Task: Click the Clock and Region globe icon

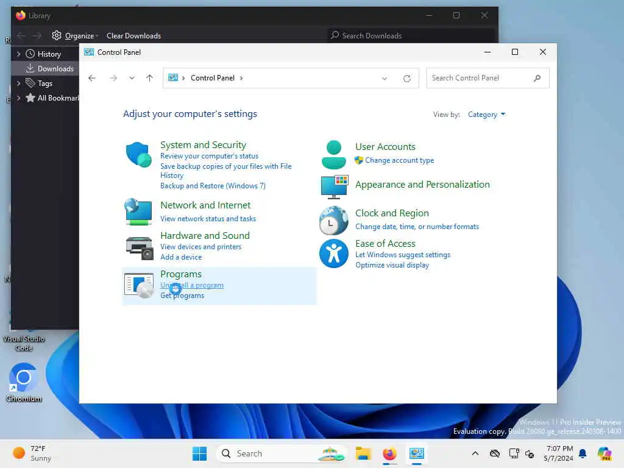Action: pyautogui.click(x=333, y=220)
